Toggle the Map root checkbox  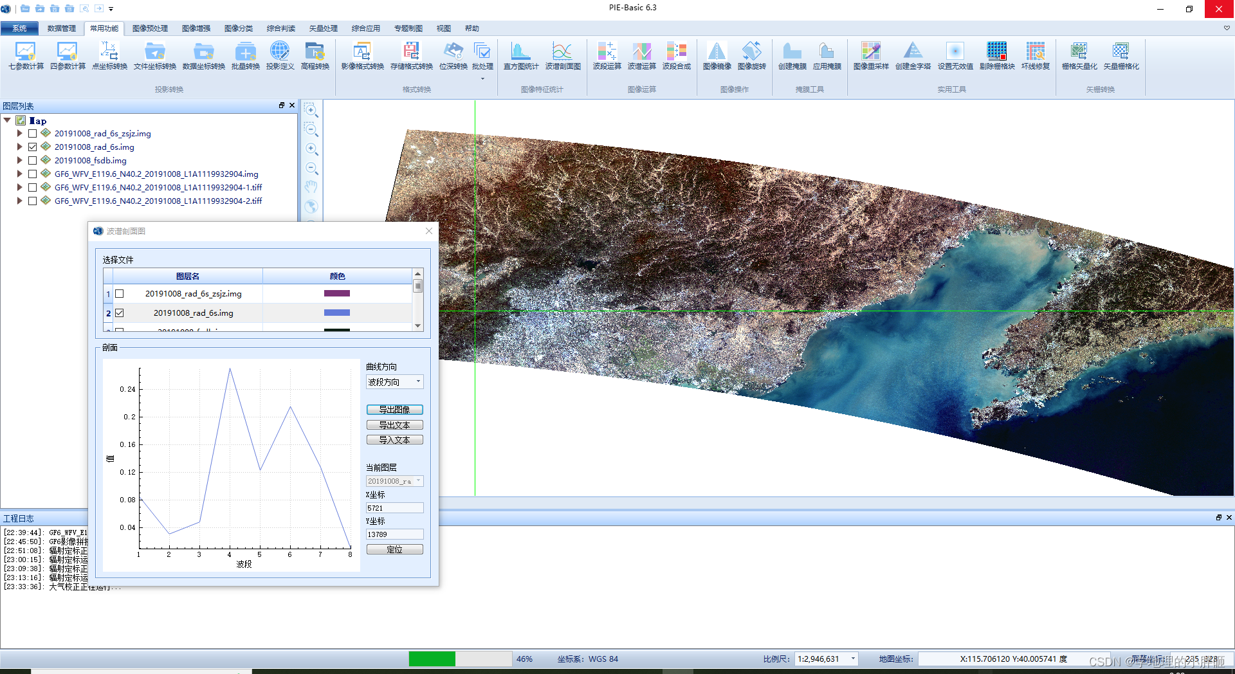[21, 120]
